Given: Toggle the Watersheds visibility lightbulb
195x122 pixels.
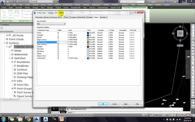Looking at the screenshot, I should click(58, 58).
